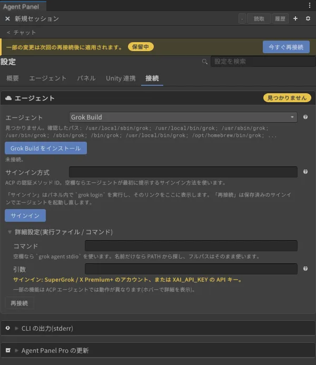Expand the Agent Panel Pro の更新 section
The image size is (316, 365).
16,350
